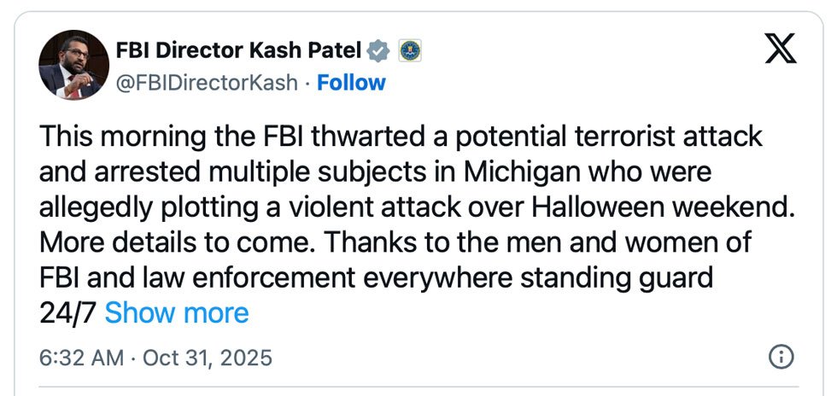Click the line starting "and arrested multiple subjects"
The height and width of the screenshot is (396, 837).
[x=375, y=173]
